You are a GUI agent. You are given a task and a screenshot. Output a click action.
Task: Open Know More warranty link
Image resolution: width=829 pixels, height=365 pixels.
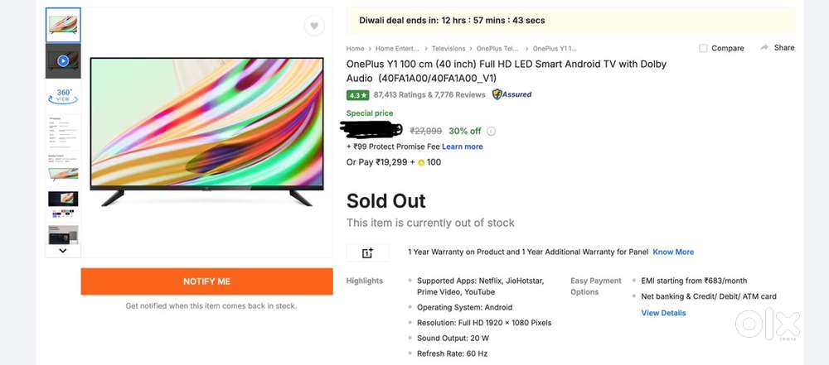673,252
